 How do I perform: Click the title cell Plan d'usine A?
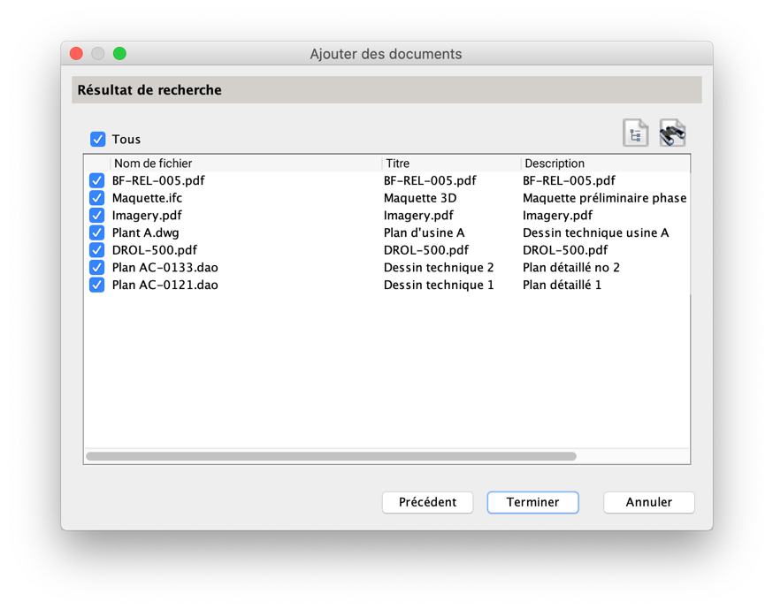[x=424, y=232]
